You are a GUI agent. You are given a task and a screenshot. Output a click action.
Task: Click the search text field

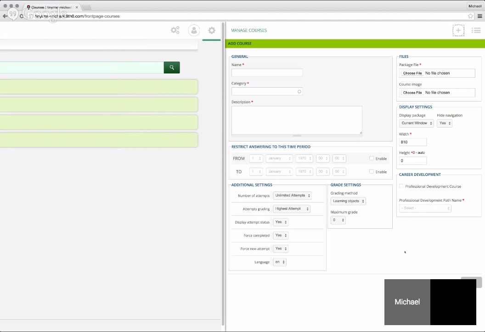tap(82, 68)
